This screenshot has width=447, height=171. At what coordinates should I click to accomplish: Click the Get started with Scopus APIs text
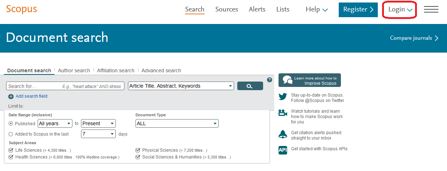319,149
